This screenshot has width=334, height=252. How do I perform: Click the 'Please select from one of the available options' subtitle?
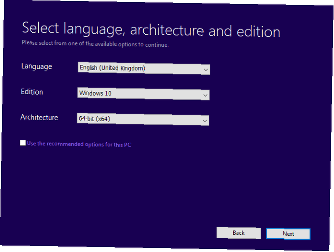point(95,44)
